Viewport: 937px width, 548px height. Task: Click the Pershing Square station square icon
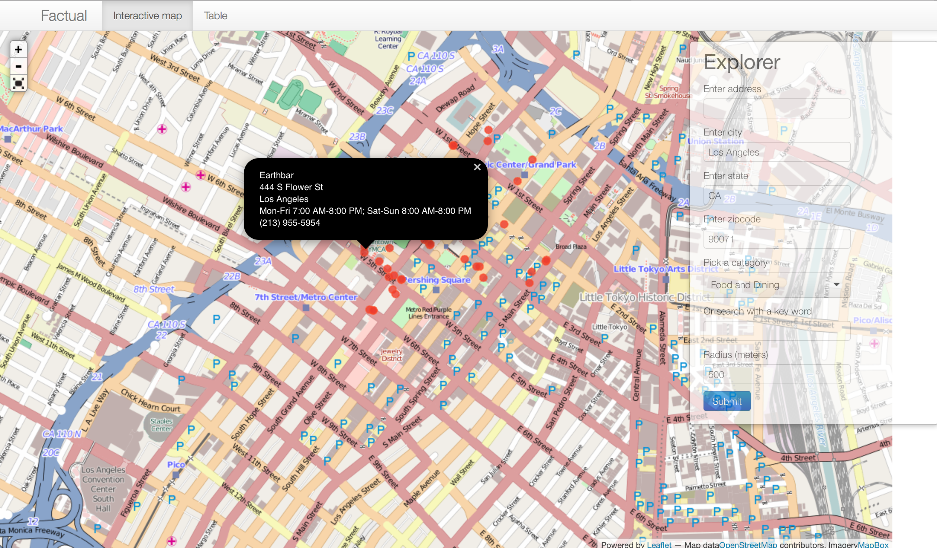[x=436, y=290]
